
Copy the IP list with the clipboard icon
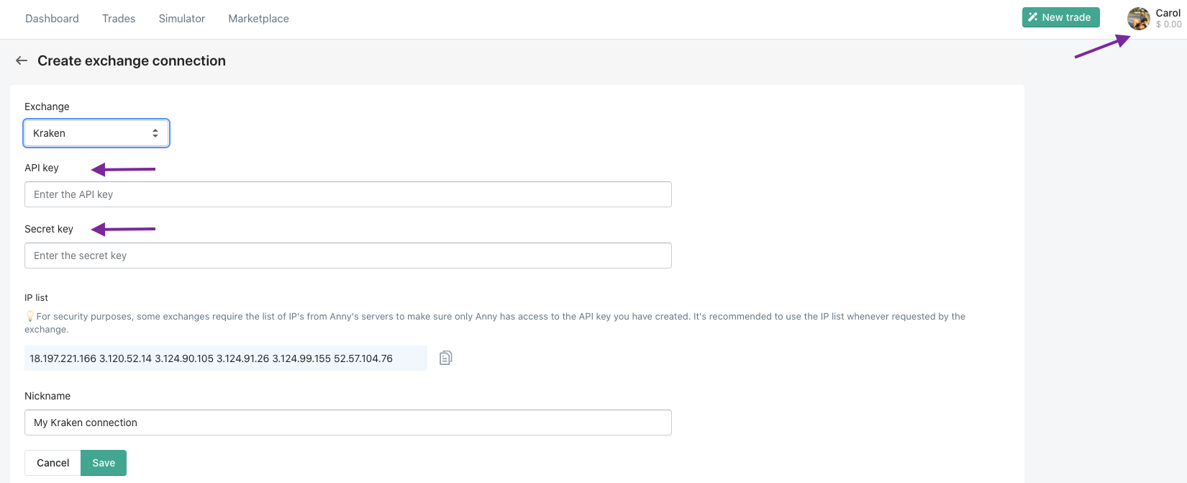(x=446, y=358)
